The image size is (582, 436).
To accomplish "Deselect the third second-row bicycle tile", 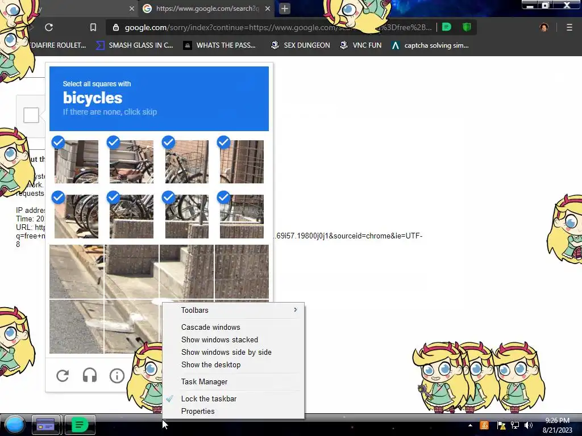I will [x=186, y=216].
